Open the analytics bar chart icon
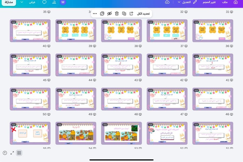This screenshot has width=243, height=162. point(54,2)
